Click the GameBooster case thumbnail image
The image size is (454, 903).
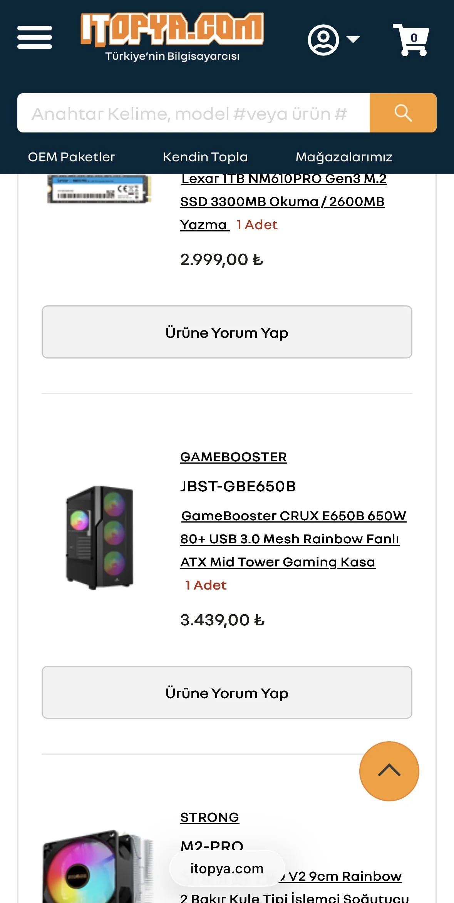[x=100, y=538]
